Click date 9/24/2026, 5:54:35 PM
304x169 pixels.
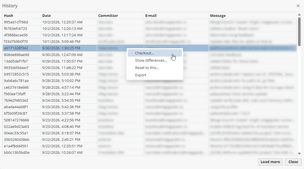click(61, 100)
